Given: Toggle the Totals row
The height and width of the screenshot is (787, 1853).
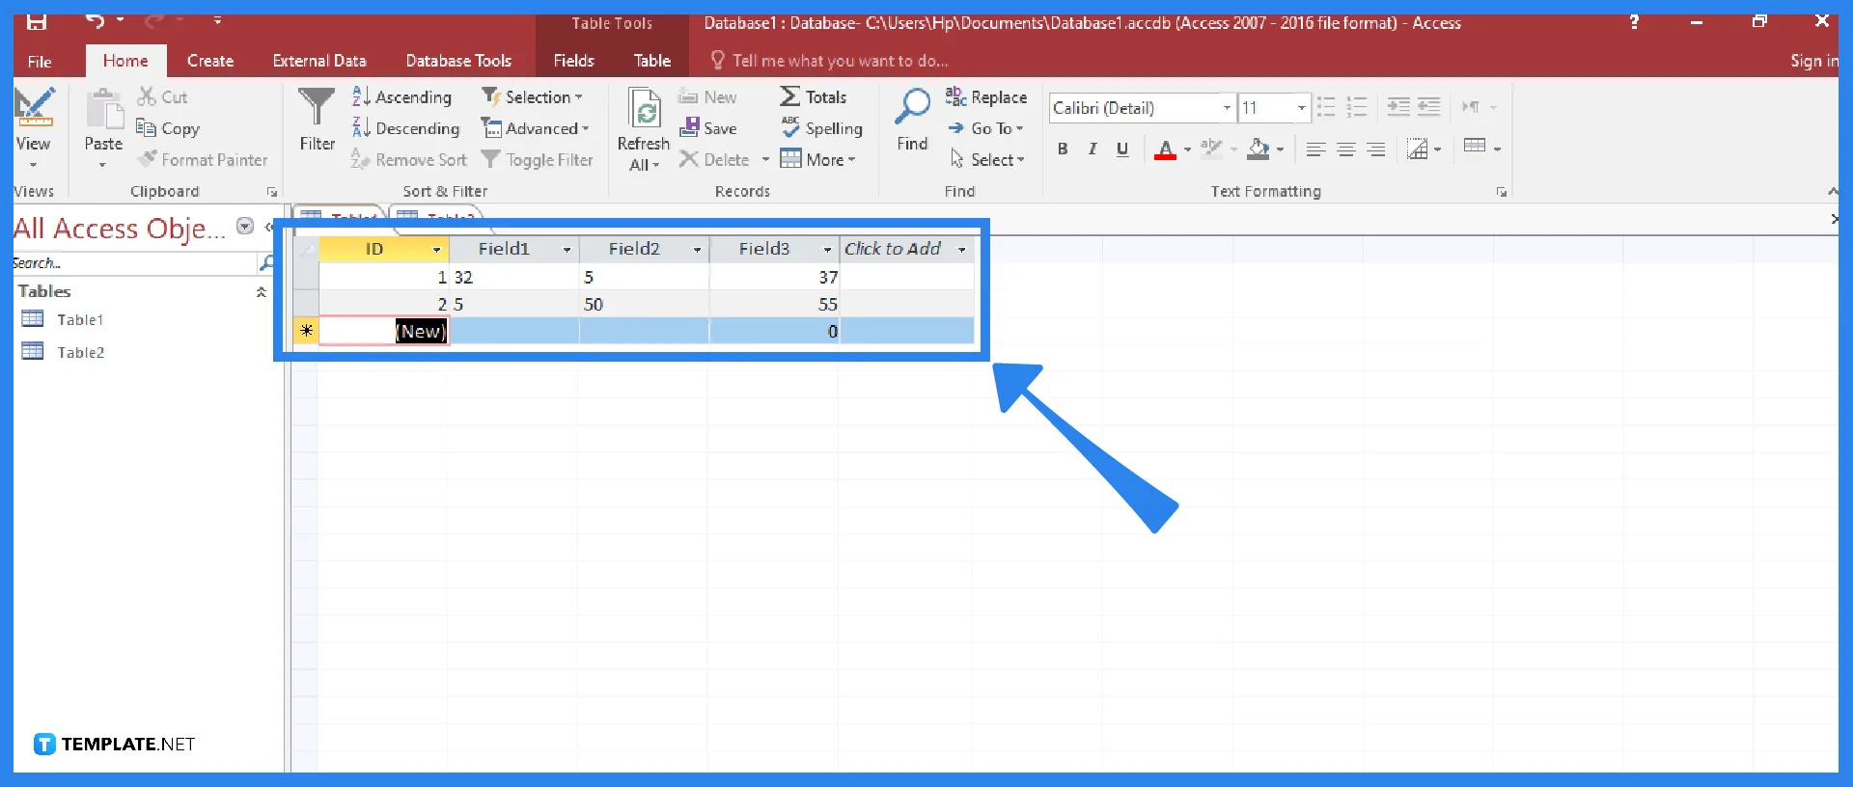Looking at the screenshot, I should pyautogui.click(x=814, y=96).
